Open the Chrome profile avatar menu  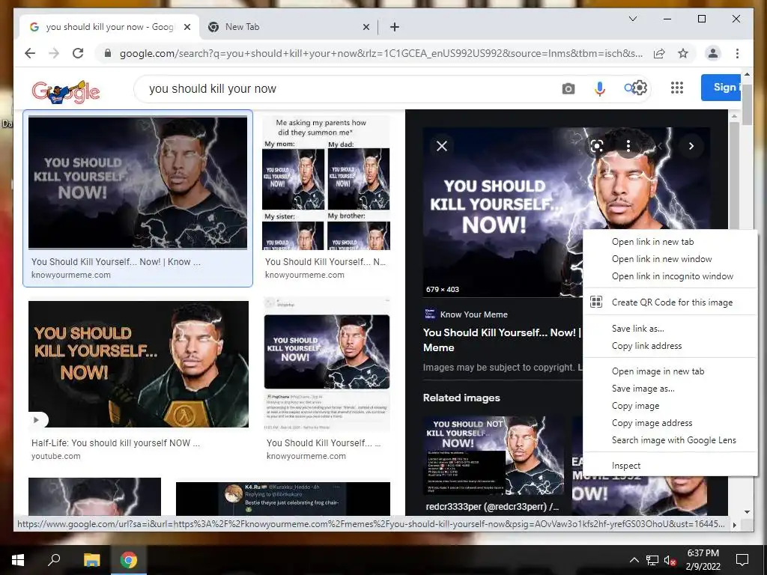click(713, 53)
